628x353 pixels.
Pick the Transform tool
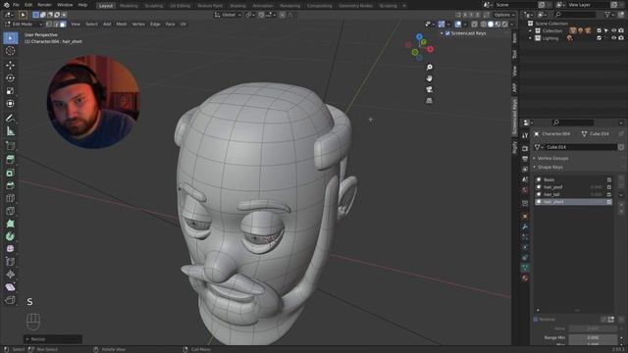tap(11, 104)
